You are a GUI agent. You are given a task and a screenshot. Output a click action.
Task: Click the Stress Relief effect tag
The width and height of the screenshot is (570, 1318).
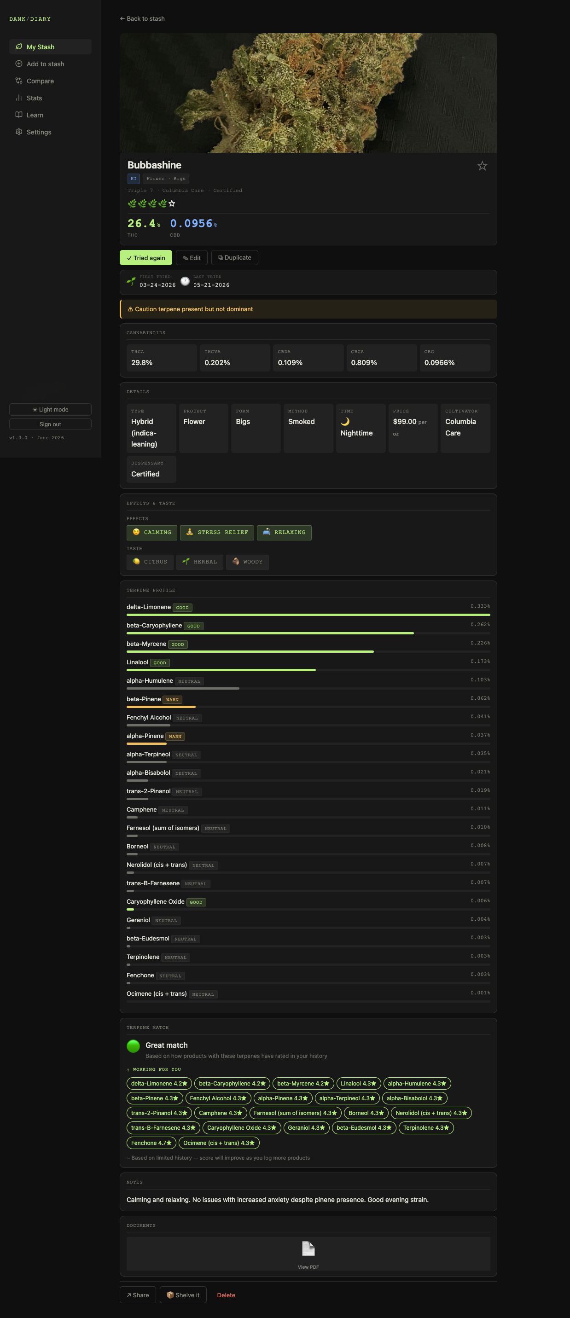pyautogui.click(x=217, y=533)
